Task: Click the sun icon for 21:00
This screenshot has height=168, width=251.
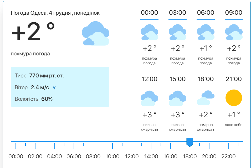Action: tap(234, 98)
